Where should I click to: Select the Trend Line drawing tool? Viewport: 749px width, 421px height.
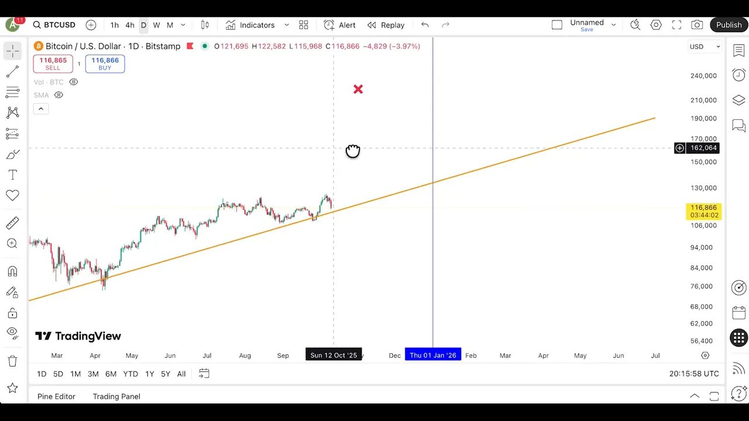(12, 71)
